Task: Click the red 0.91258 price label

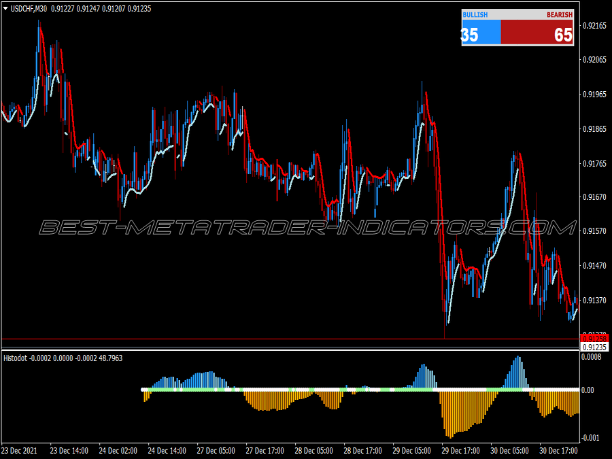Action: [594, 339]
